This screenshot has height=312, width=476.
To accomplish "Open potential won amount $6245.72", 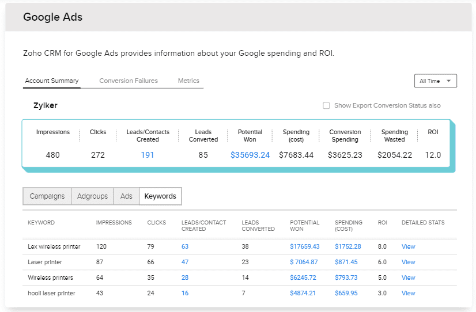I will tap(303, 277).
